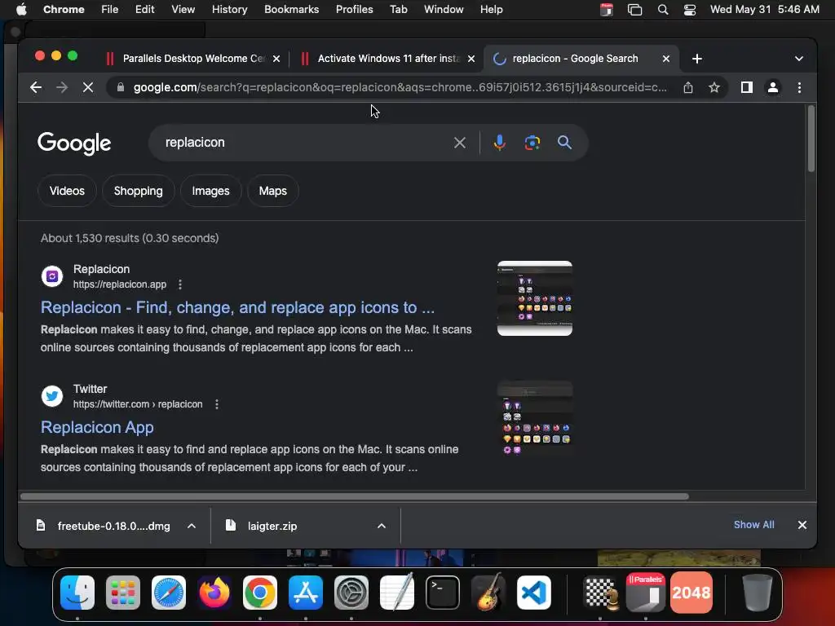Viewport: 835px width, 626px height.
Task: Open the Bookmarks menu
Action: 292,10
